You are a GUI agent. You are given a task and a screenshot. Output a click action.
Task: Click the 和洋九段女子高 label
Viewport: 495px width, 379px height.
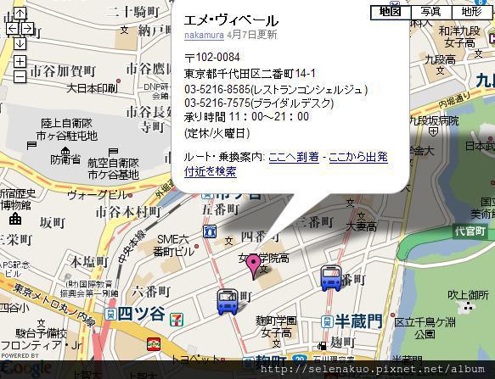(459, 36)
